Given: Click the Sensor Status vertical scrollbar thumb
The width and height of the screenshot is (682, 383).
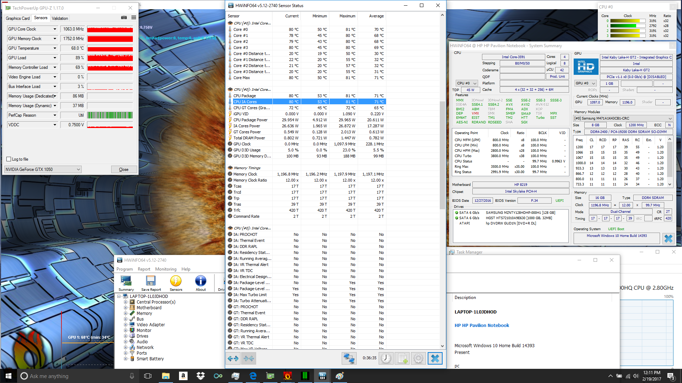Looking at the screenshot, I should click(442, 155).
